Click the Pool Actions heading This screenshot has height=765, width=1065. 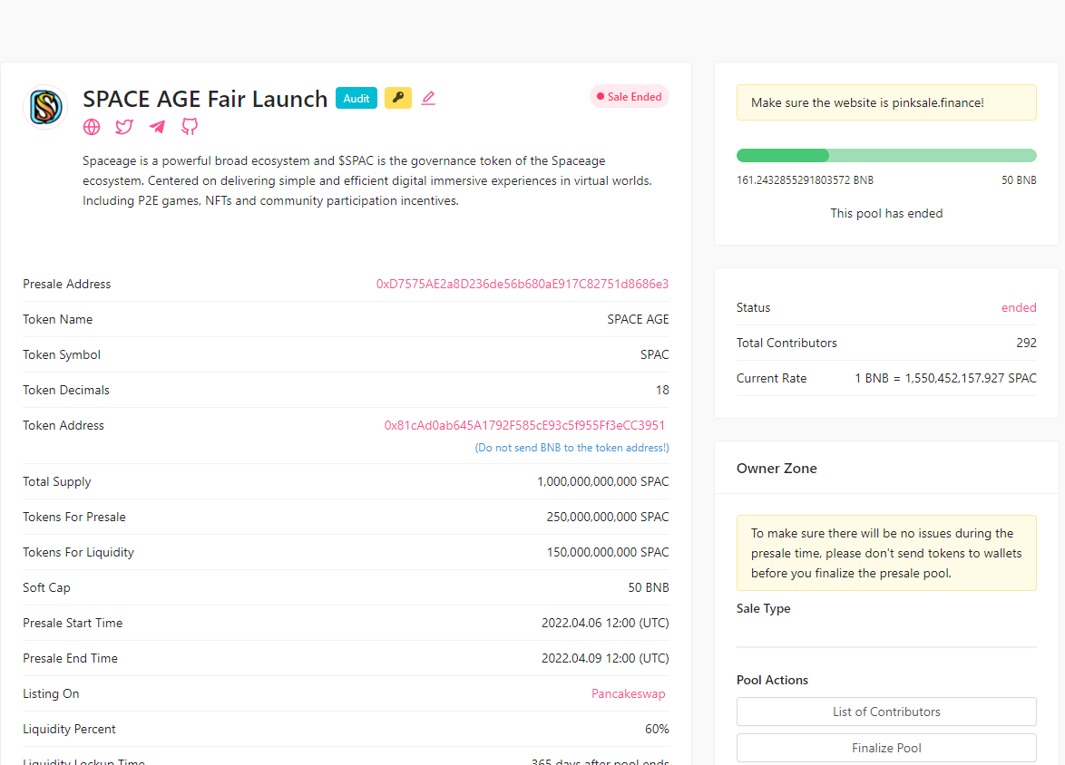tap(772, 680)
